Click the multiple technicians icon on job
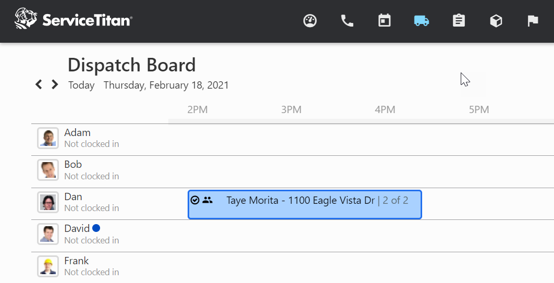Viewport: 554px width, 283px height. click(x=207, y=200)
